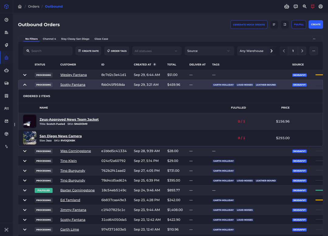Open the user account profile icon

320,6
